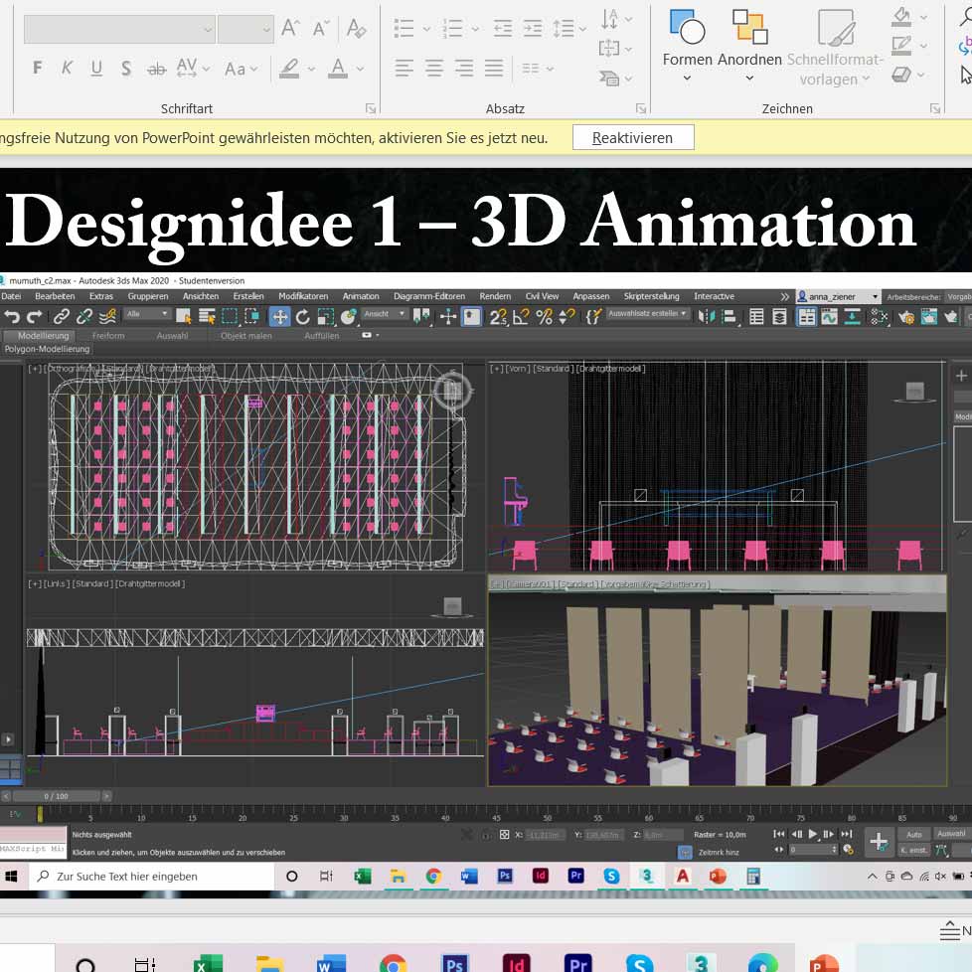This screenshot has height=972, width=972.
Task: Justify text in Absatz group
Action: [x=494, y=69]
